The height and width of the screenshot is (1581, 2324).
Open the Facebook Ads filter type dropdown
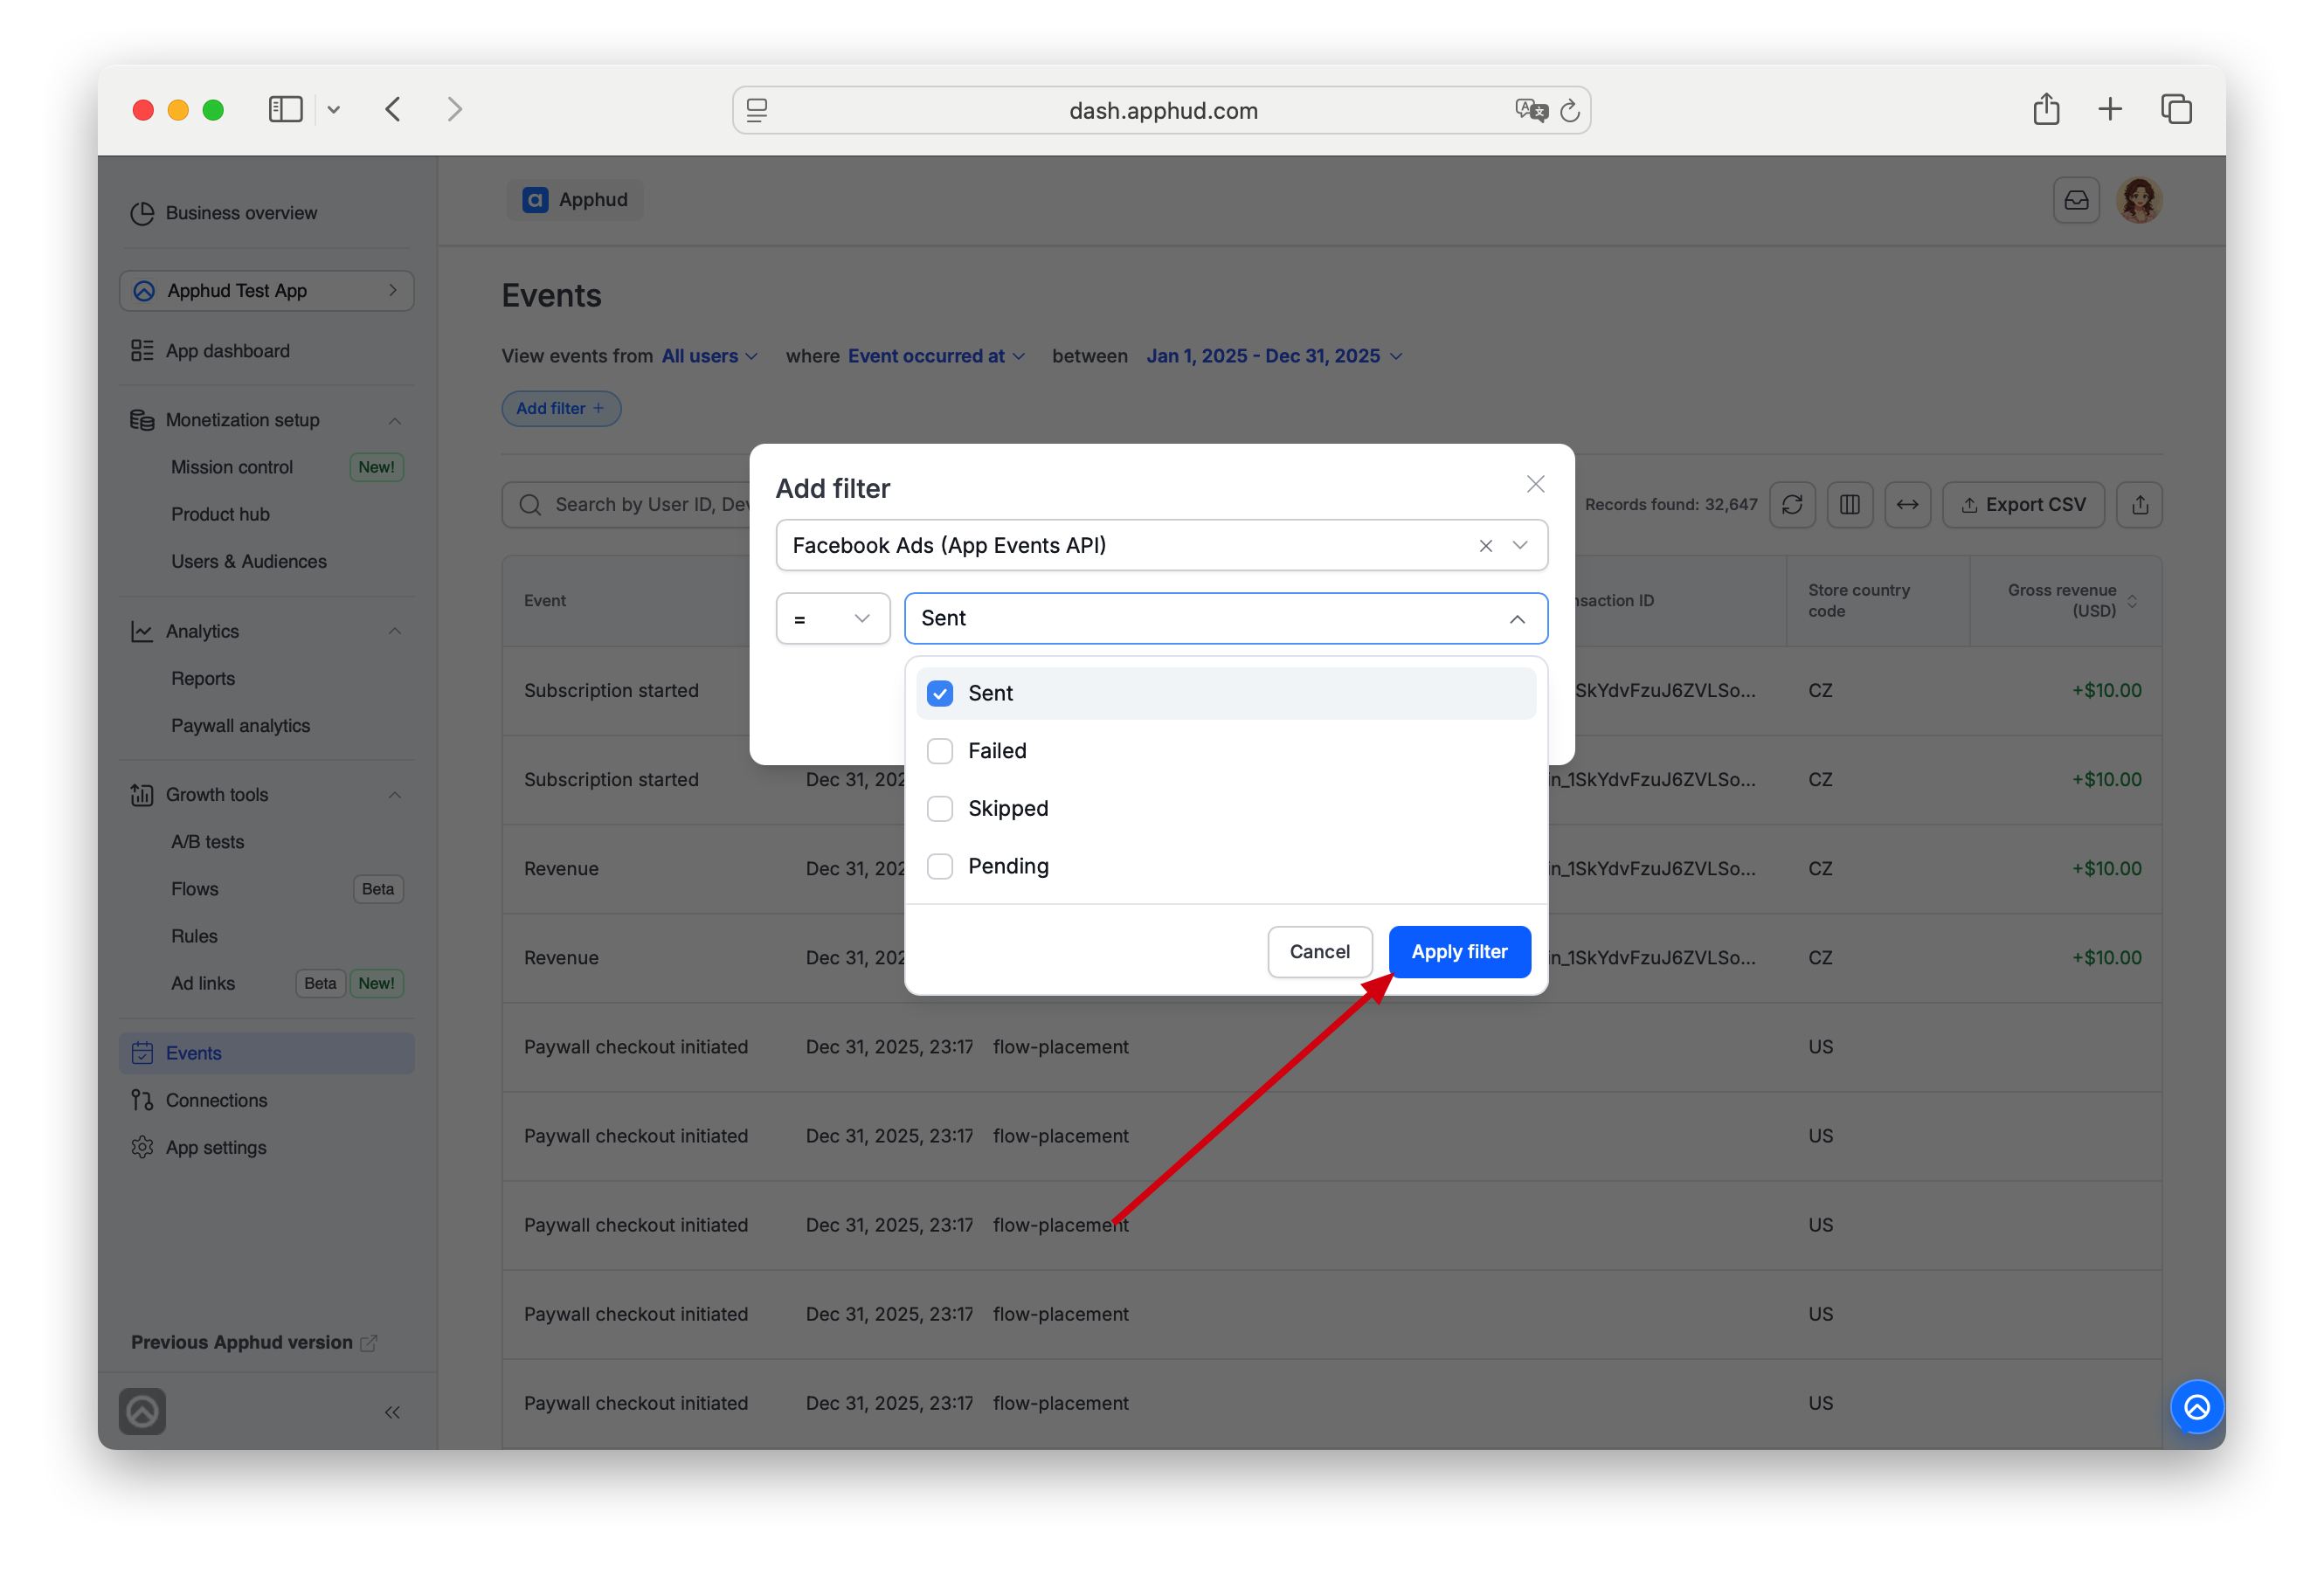(1520, 545)
